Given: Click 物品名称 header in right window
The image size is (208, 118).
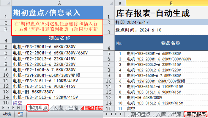Looking at the screenshot, I should pos(167,43).
